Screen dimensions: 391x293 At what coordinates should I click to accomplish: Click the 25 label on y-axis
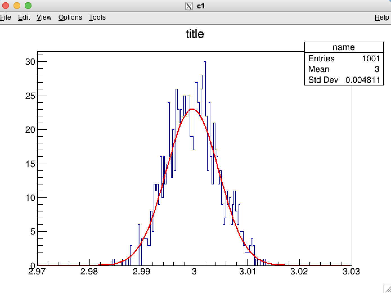point(30,96)
